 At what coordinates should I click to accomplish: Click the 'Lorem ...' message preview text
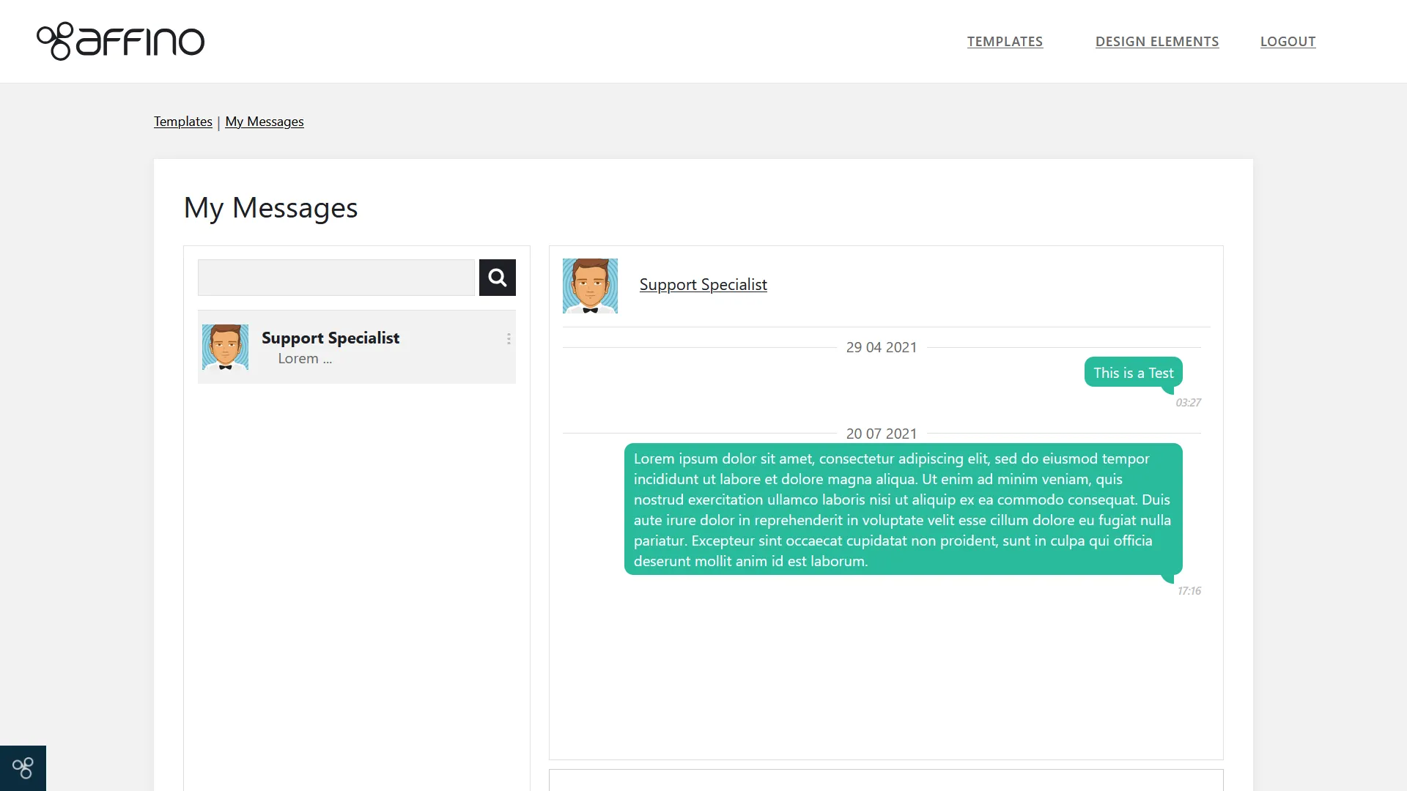[304, 359]
